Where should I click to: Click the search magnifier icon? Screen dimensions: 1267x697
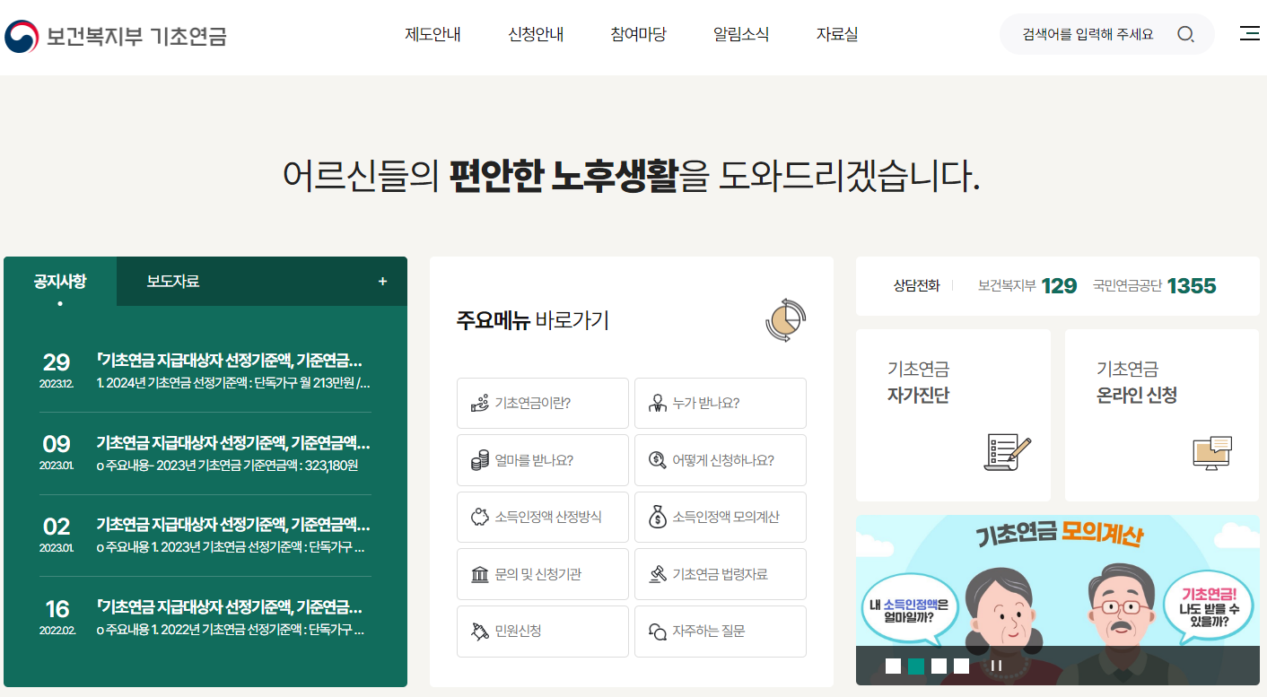pyautogui.click(x=1185, y=35)
